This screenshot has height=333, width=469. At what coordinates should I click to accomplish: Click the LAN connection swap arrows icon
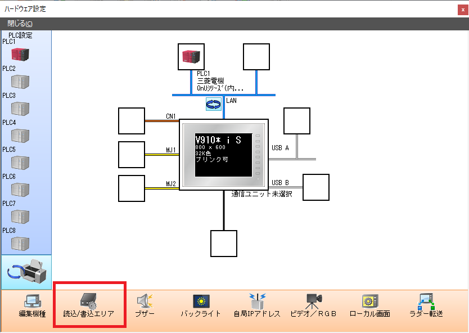point(214,103)
